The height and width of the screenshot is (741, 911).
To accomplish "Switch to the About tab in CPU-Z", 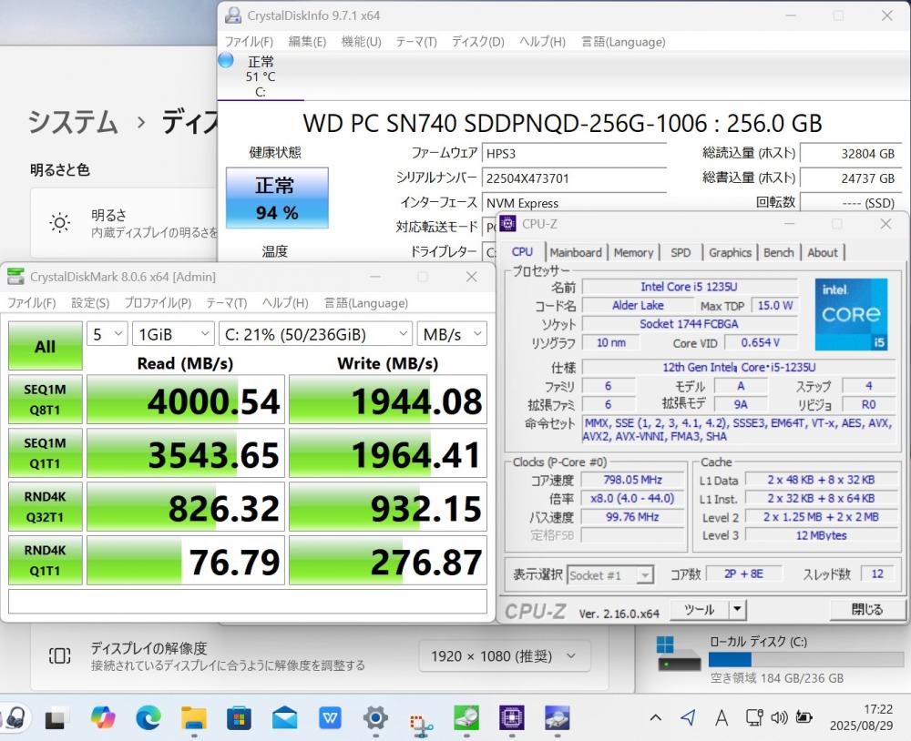I will tap(822, 253).
